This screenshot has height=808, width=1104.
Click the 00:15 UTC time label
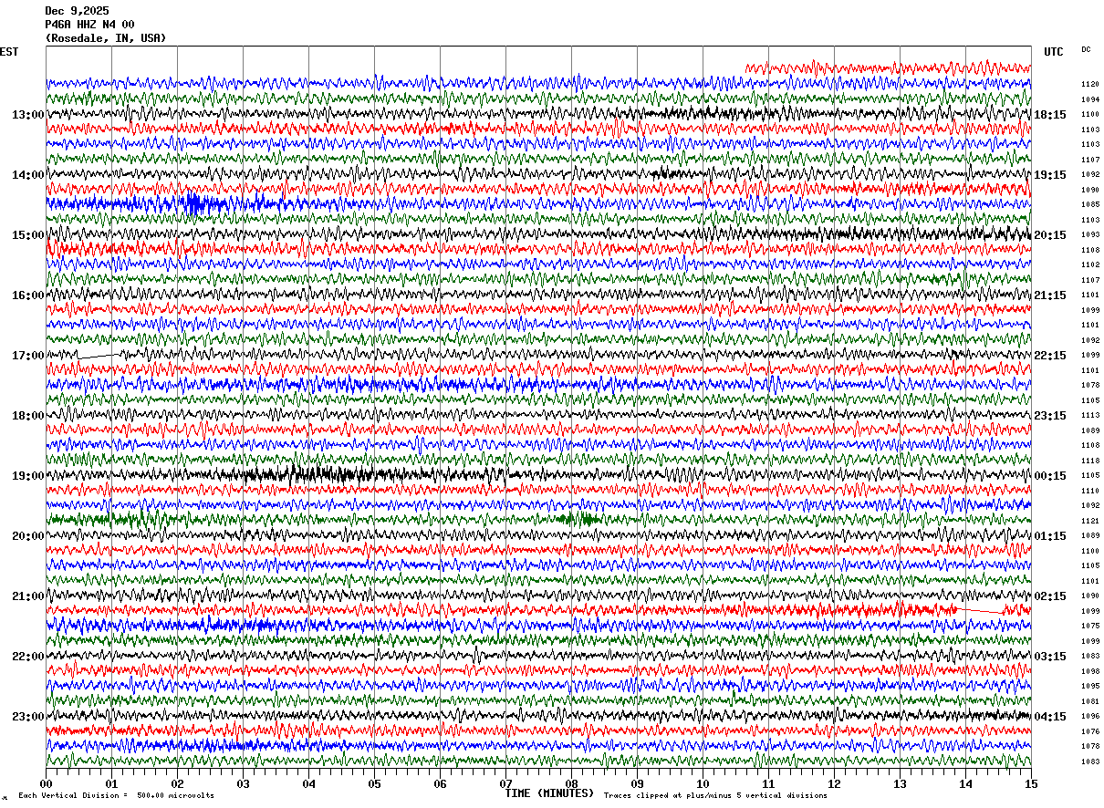tap(1049, 476)
